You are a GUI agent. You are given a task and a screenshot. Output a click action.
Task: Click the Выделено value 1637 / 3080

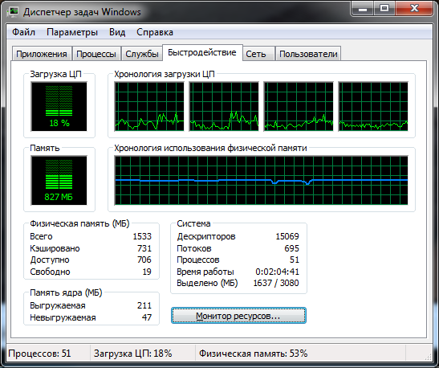tap(276, 283)
